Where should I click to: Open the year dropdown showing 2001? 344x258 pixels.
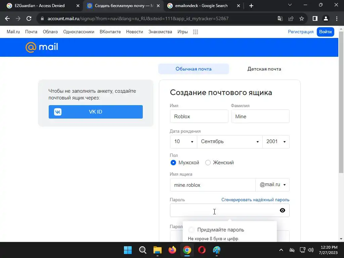276,142
